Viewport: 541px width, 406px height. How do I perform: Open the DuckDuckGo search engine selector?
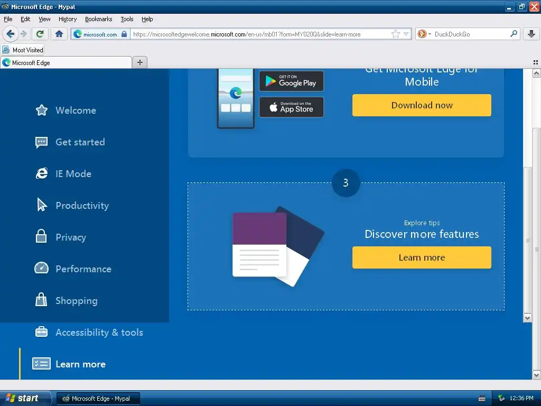pyautogui.click(x=424, y=34)
